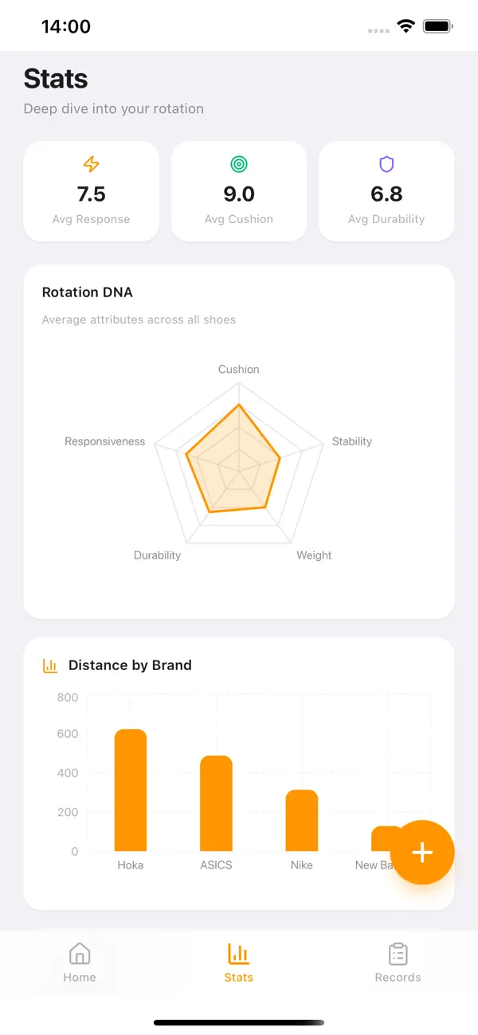Tap the green target cushion icon
The height and width of the screenshot is (1035, 478).
pos(239,164)
